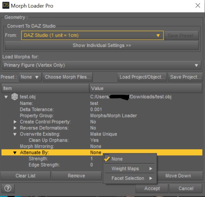The width and height of the screenshot is (205, 197).
Task: Click Load Project/Object button
Action: (142, 77)
